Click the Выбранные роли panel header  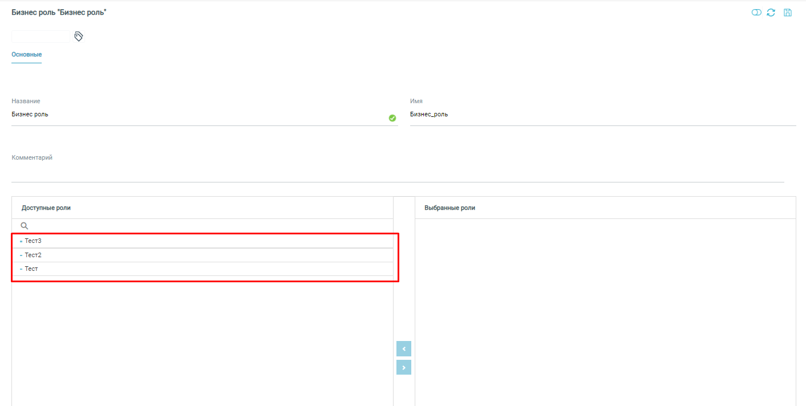click(450, 208)
